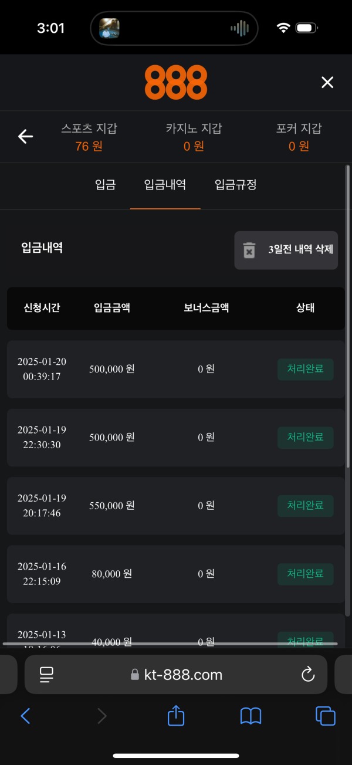Switch to the 입금 tab

106,185
